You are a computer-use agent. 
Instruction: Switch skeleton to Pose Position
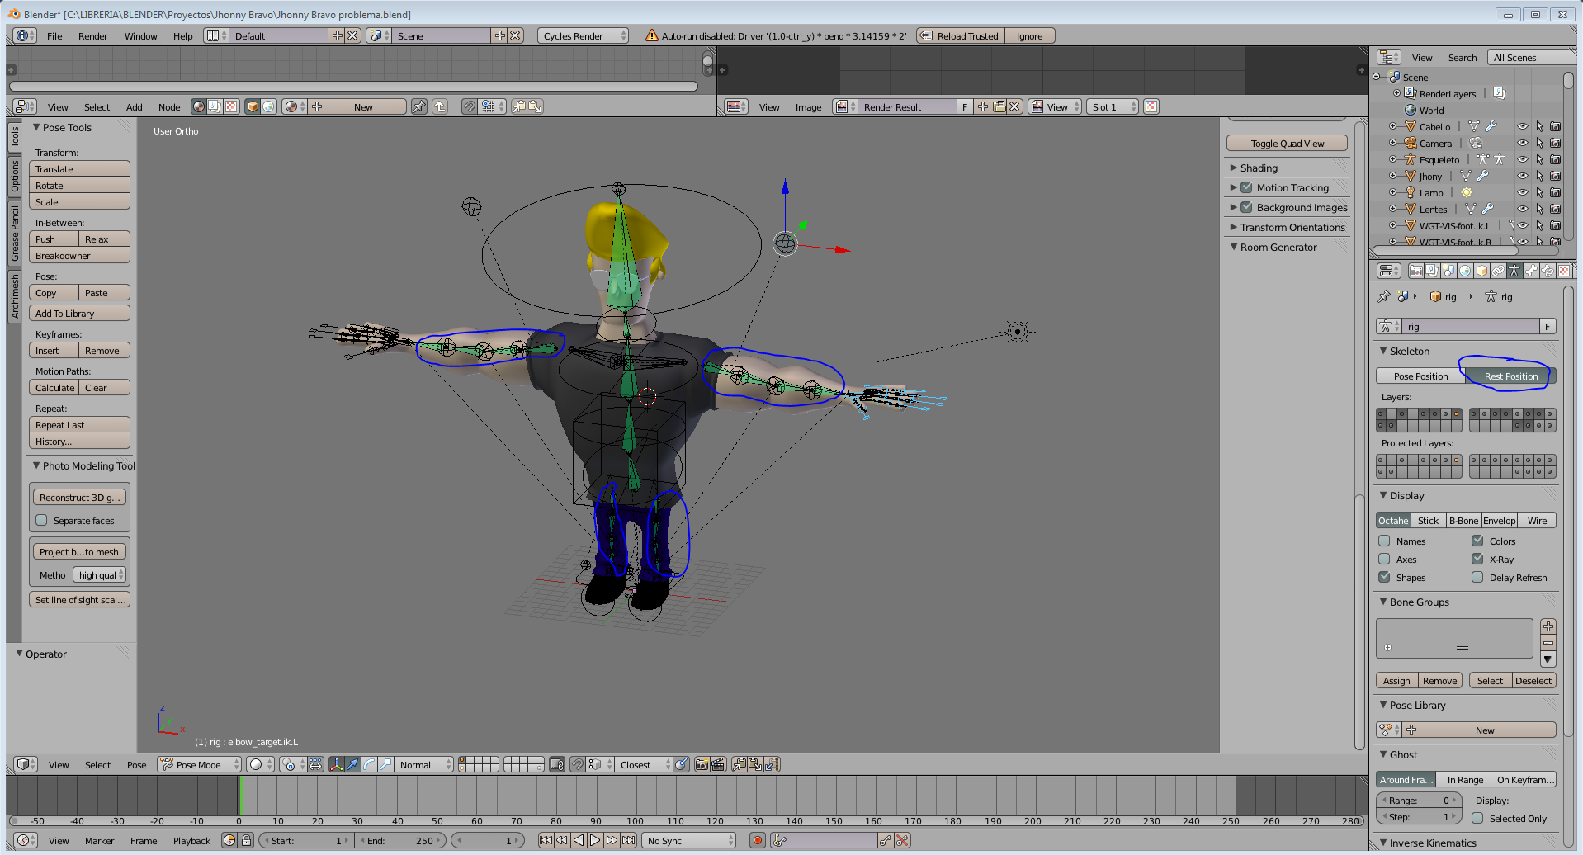click(1420, 376)
